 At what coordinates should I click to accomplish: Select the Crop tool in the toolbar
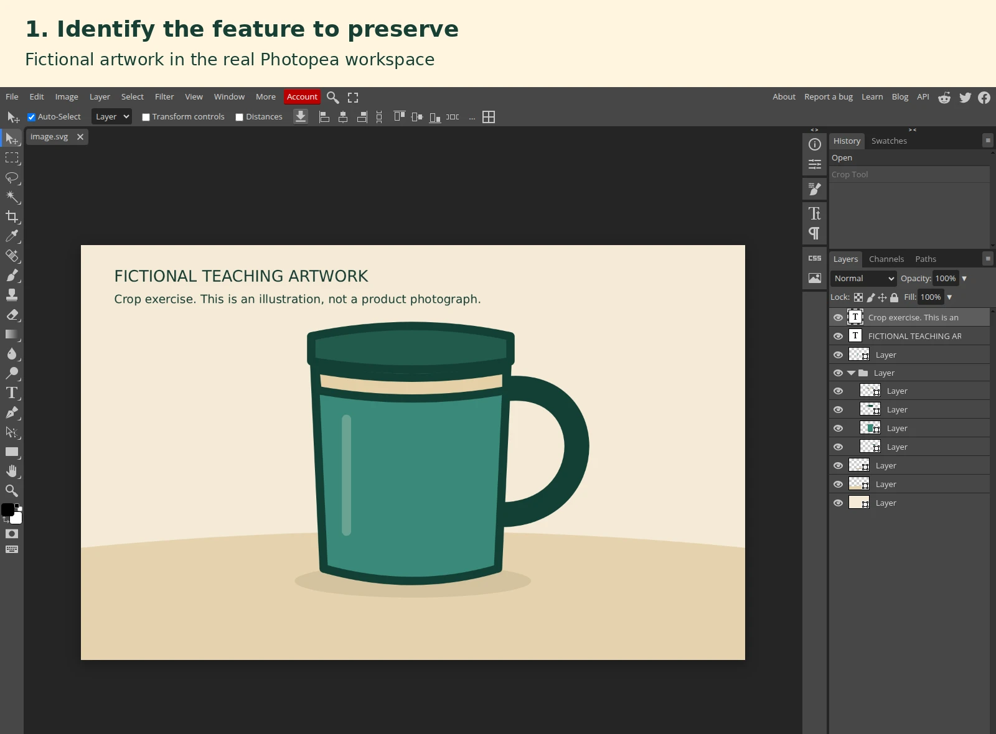12,216
